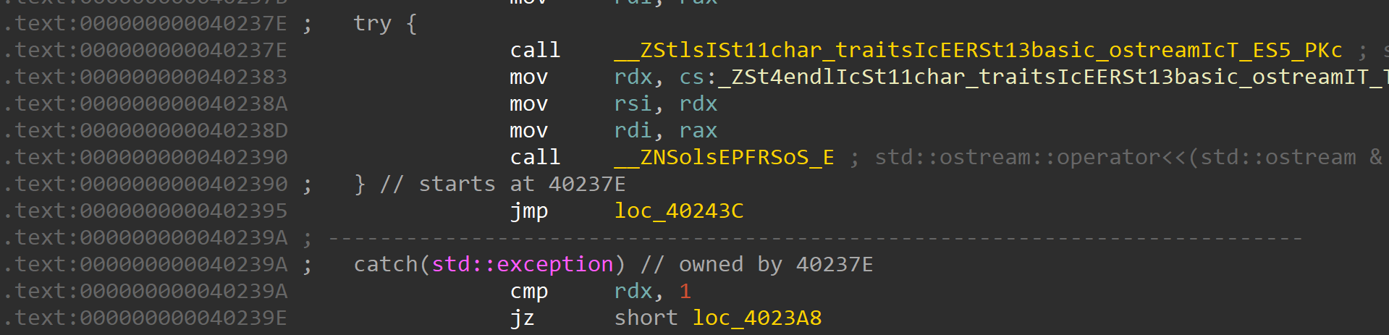Click the loc_4023A8 jump target
The width and height of the screenshot is (1389, 335).
pyautogui.click(x=756, y=318)
